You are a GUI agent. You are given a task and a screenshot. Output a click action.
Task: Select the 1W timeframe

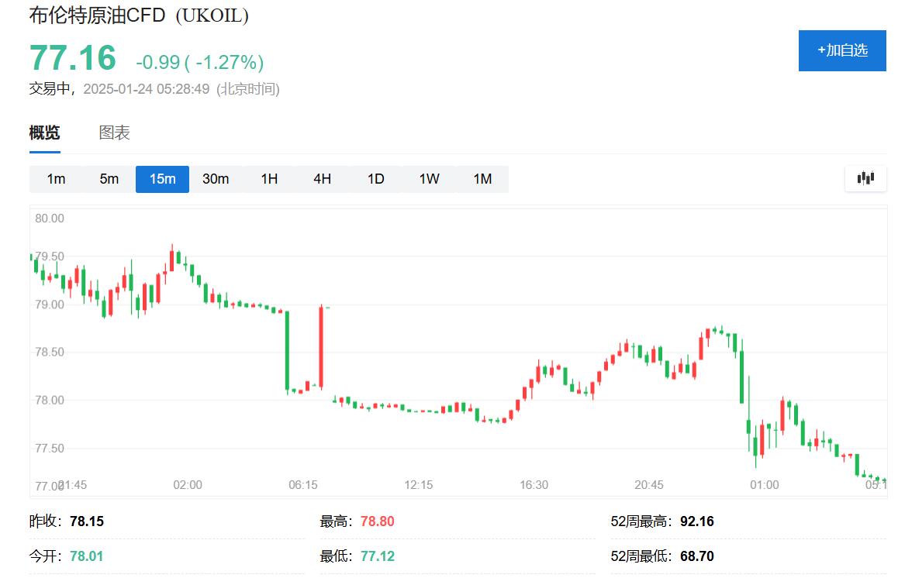pyautogui.click(x=429, y=179)
